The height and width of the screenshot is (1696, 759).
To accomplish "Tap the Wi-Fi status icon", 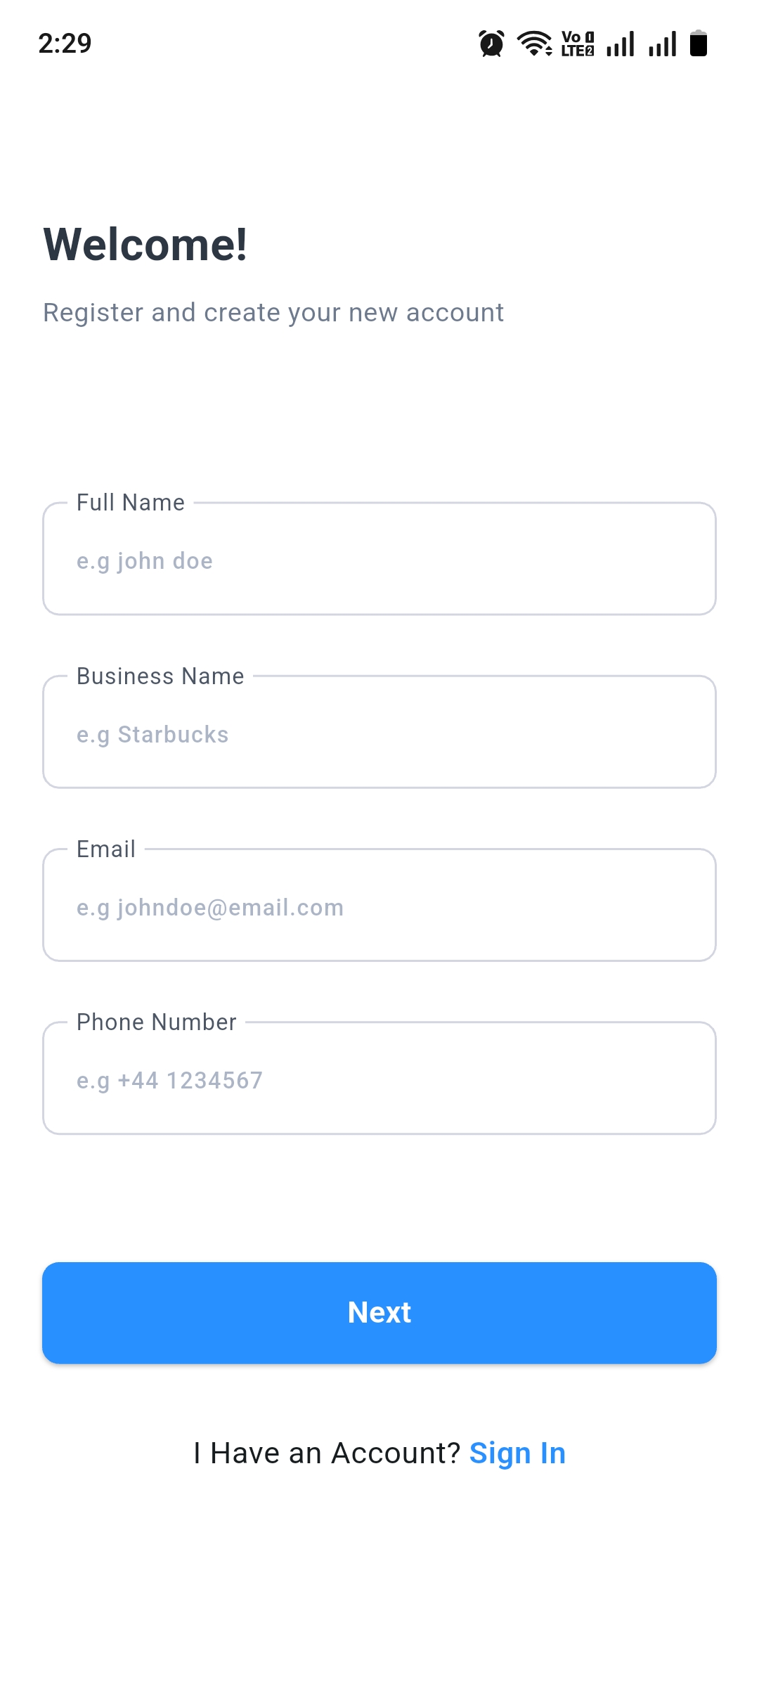I will click(534, 44).
